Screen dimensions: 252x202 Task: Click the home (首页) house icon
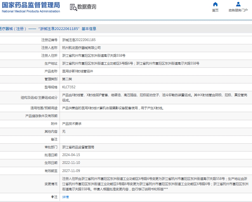pyautogui.click(x=215, y=4)
